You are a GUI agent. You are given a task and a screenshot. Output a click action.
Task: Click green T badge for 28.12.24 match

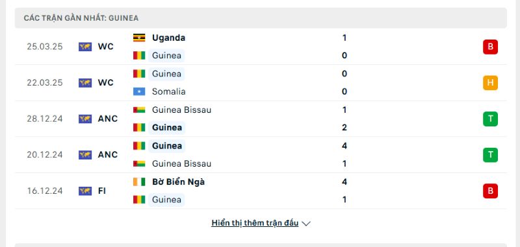tap(490, 119)
